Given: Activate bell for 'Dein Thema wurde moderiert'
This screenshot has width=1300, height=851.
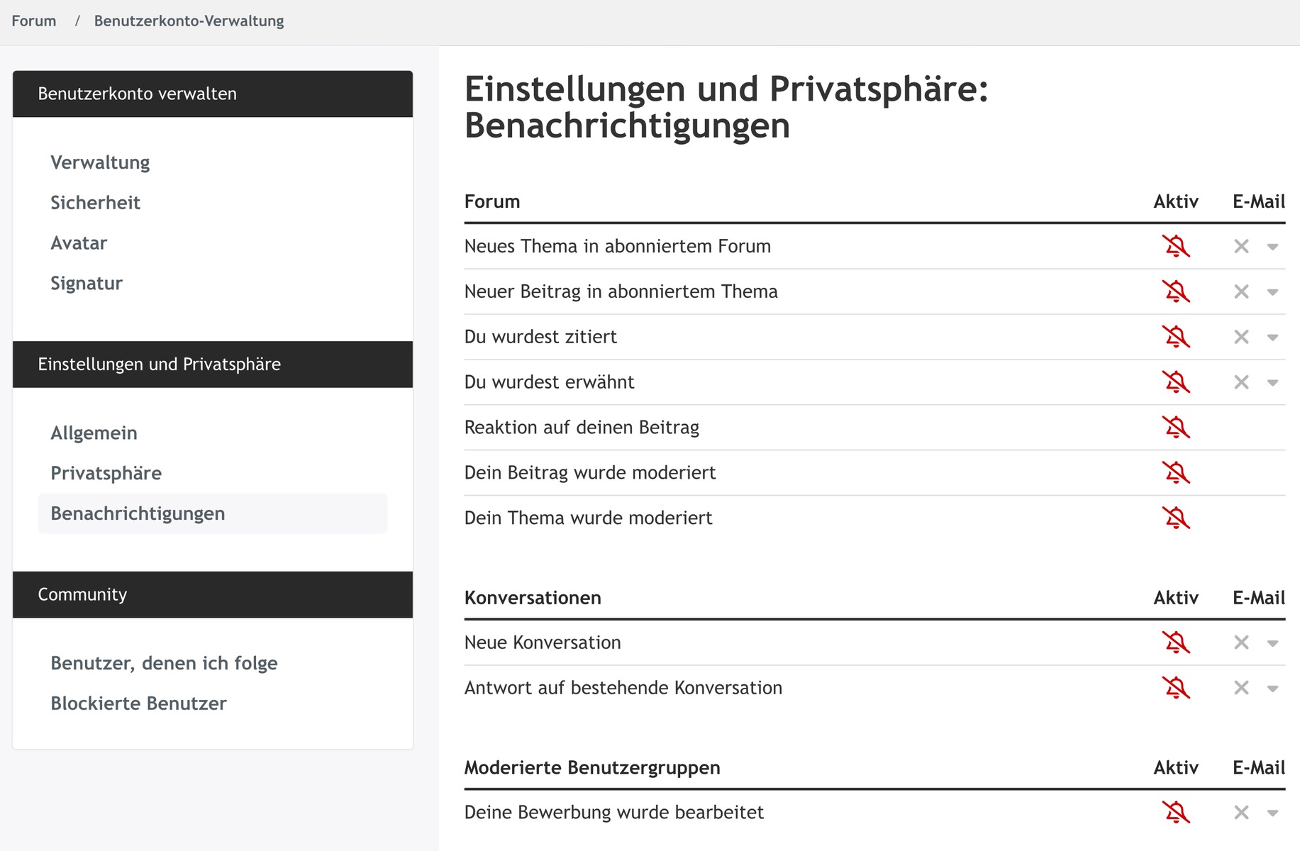Looking at the screenshot, I should [1176, 518].
